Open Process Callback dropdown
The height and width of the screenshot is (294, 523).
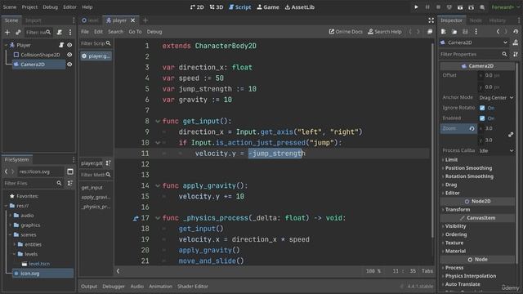click(496, 150)
